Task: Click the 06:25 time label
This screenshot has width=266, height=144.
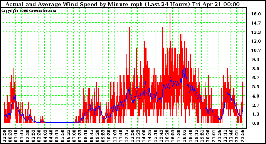Action: point(68,136)
